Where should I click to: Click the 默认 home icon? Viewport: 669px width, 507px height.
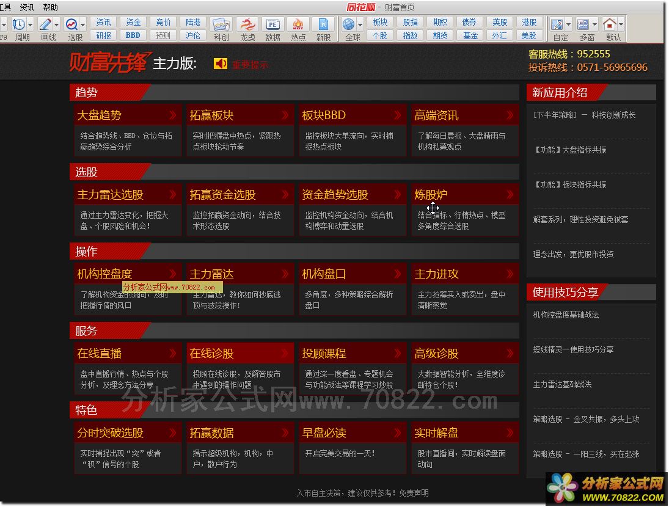pyautogui.click(x=609, y=24)
